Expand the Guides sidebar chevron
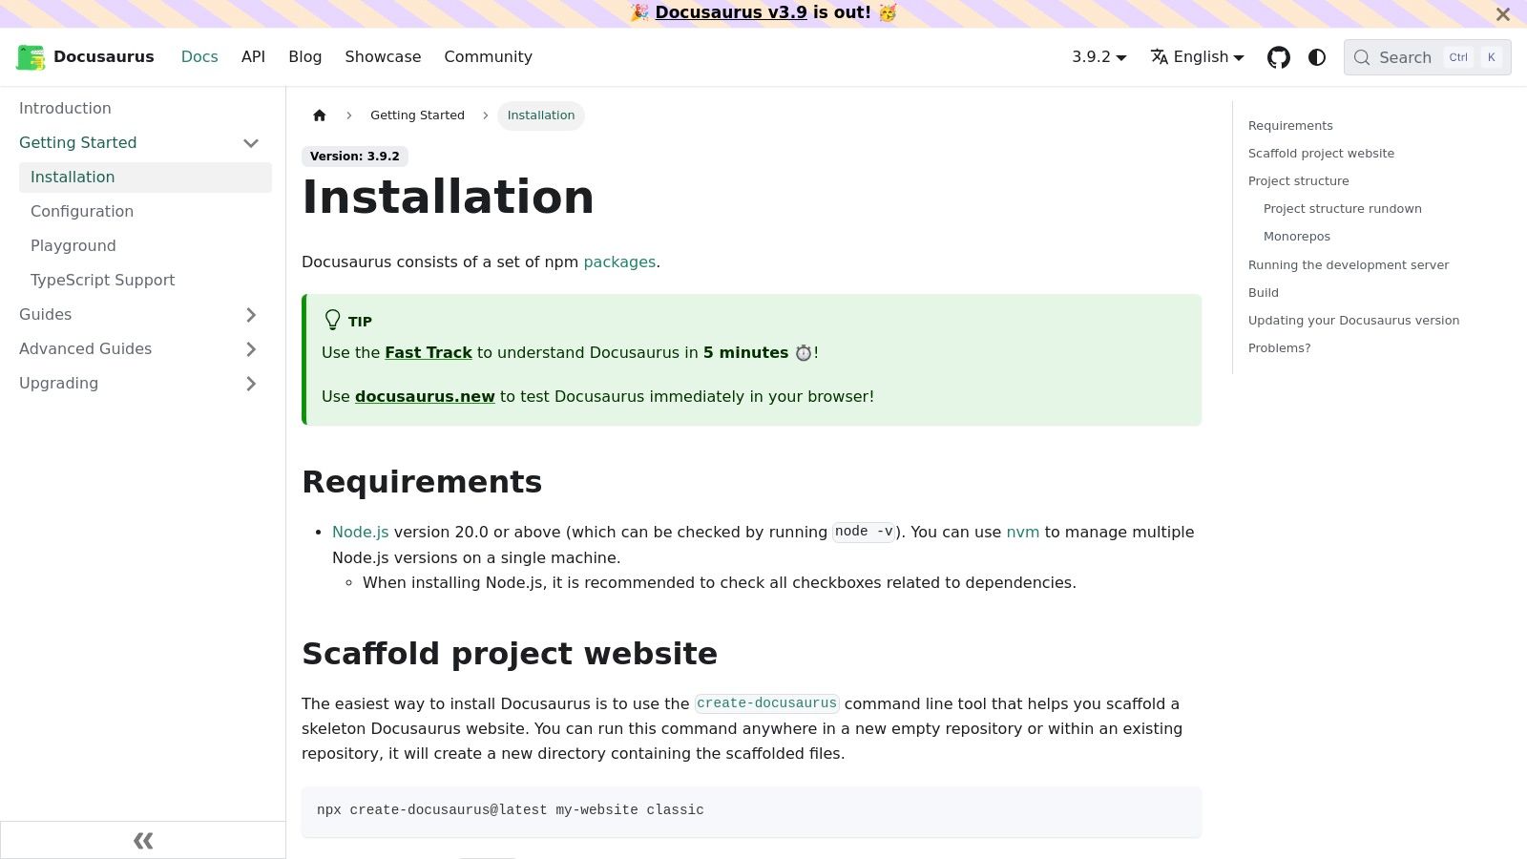Viewport: 1527px width, 859px height. click(x=251, y=315)
